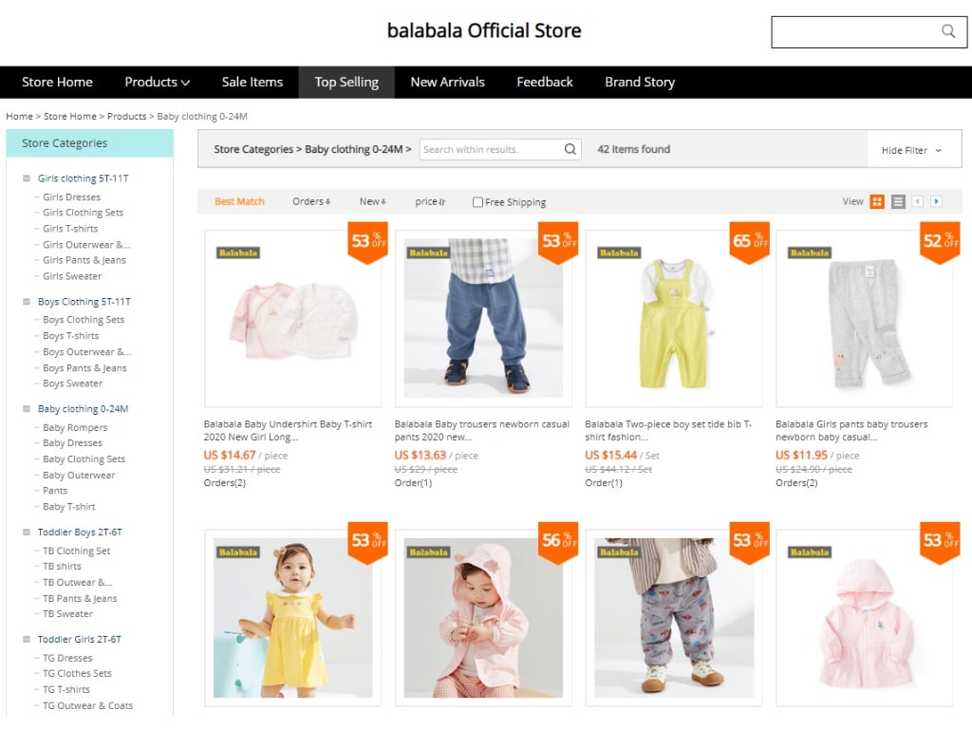Collapse Toddler Boys 2T-6T category
Image resolution: width=972 pixels, height=729 pixels.
coord(27,533)
